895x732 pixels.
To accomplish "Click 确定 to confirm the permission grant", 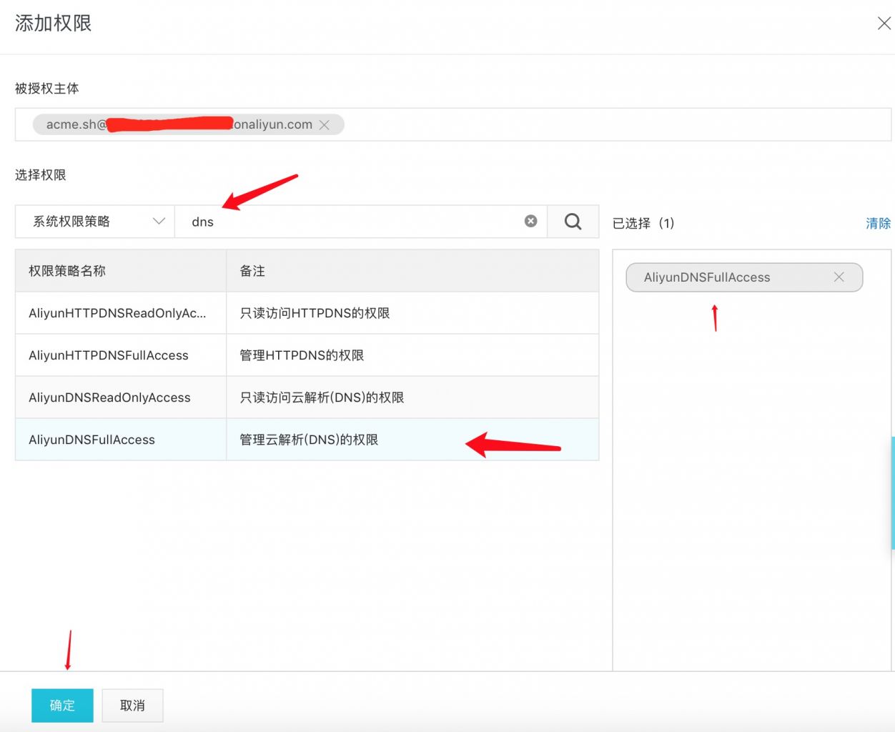I will (62, 705).
